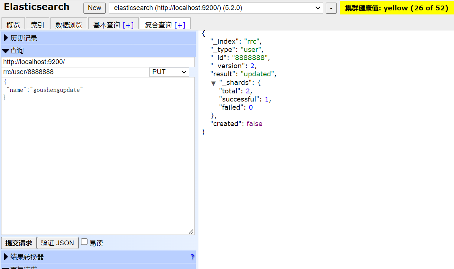Open the cluster connection dropdown
This screenshot has width=454, height=269.
216,8
